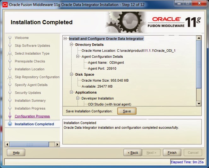The width and height of the screenshot is (209, 168).
Task: Collapse the Applications node
Action: [72, 92]
